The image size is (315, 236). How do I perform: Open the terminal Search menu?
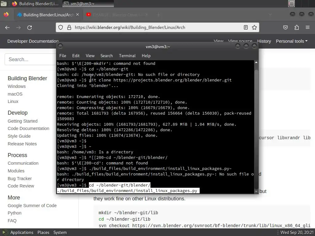106,56
